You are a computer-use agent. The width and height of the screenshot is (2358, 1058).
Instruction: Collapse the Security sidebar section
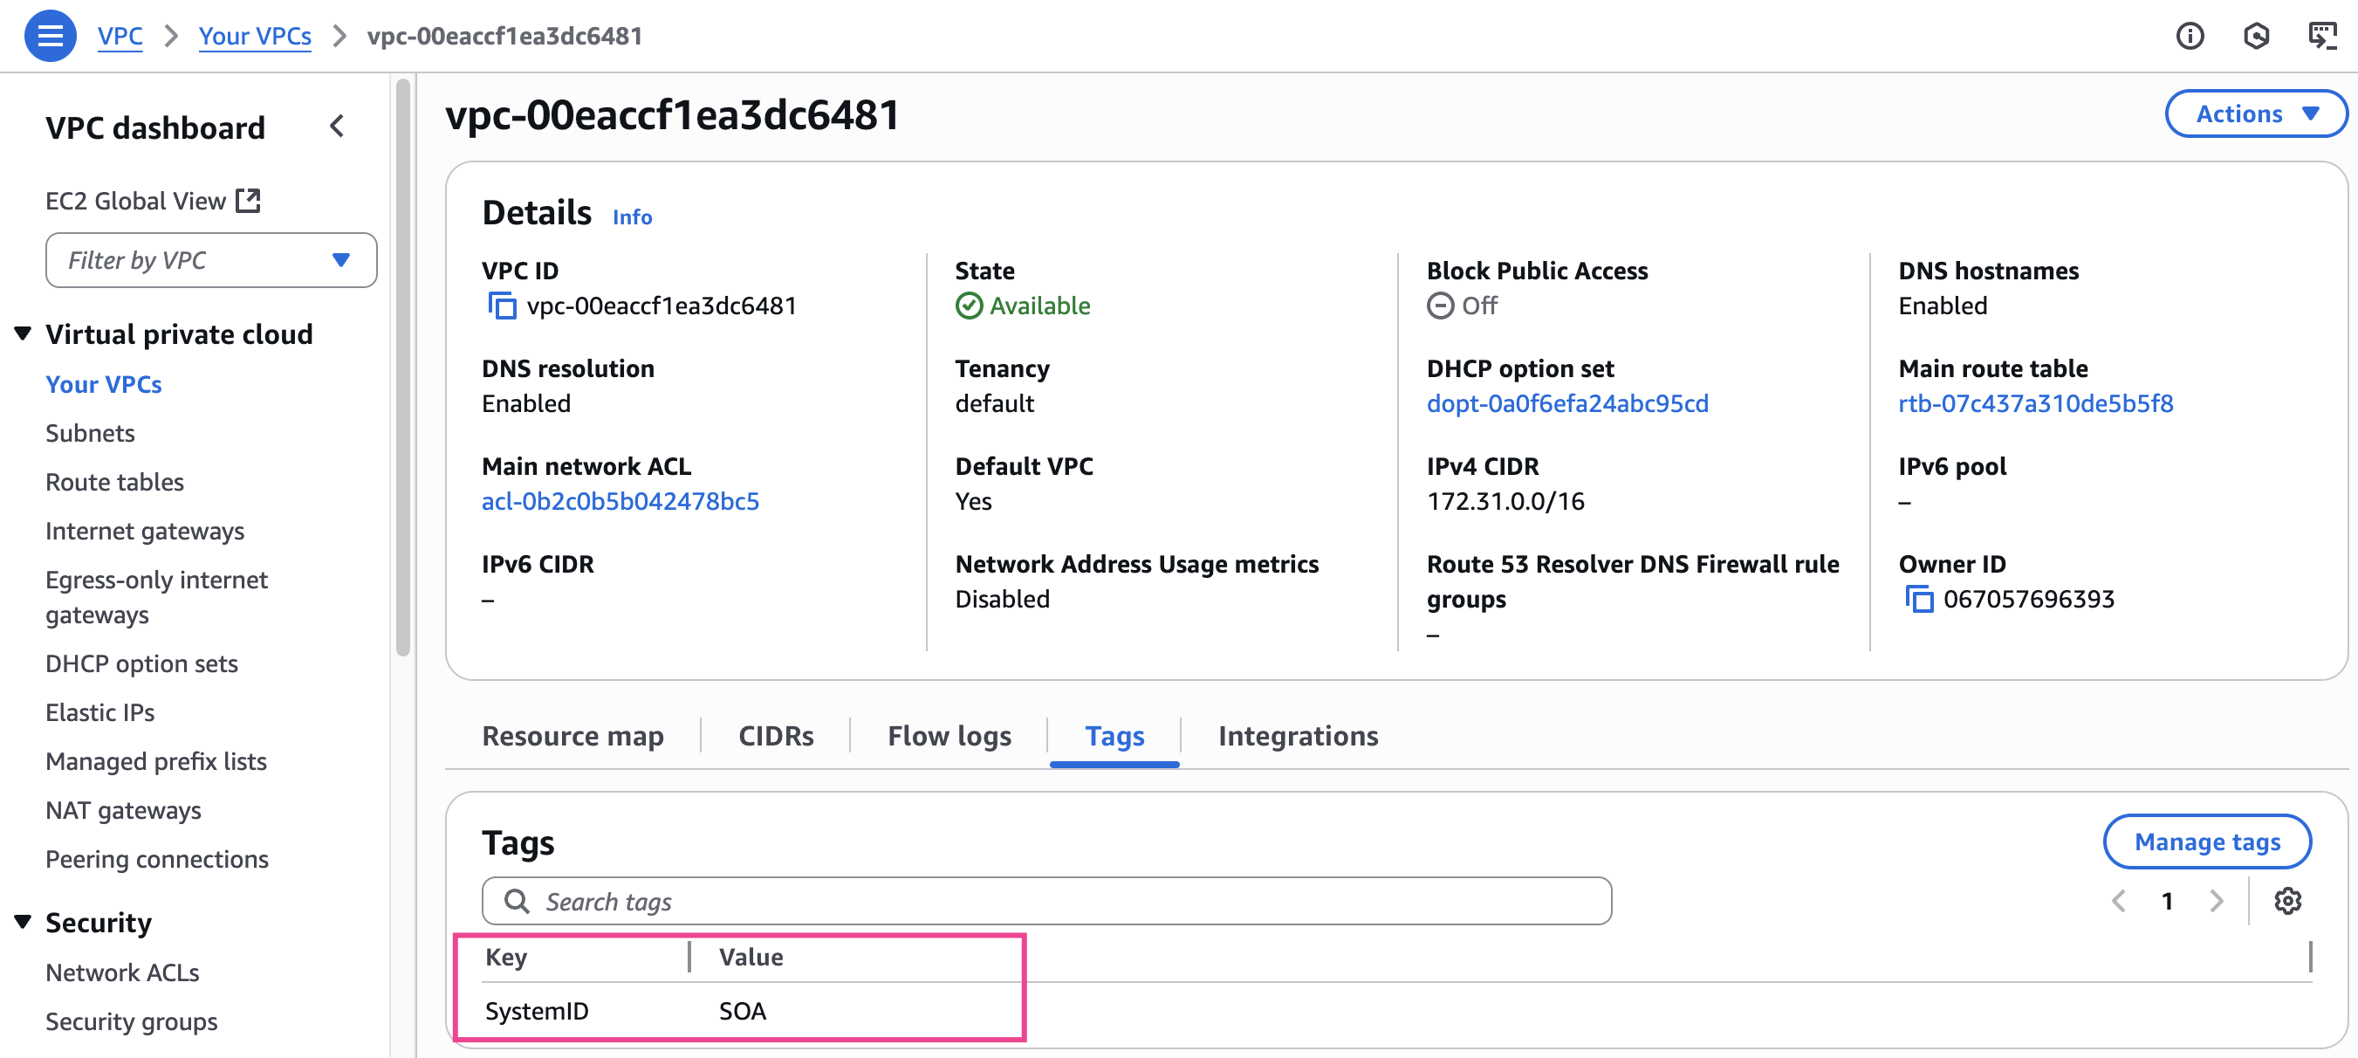[x=23, y=922]
